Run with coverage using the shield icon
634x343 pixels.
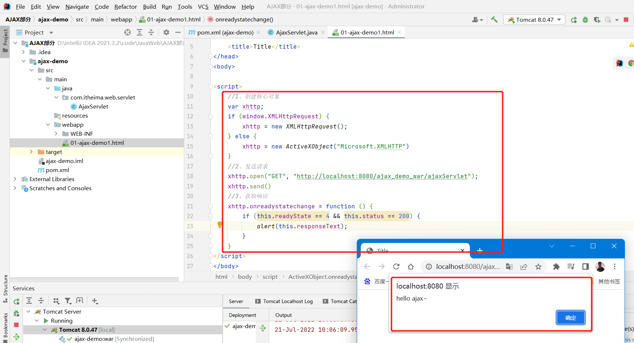coord(597,20)
